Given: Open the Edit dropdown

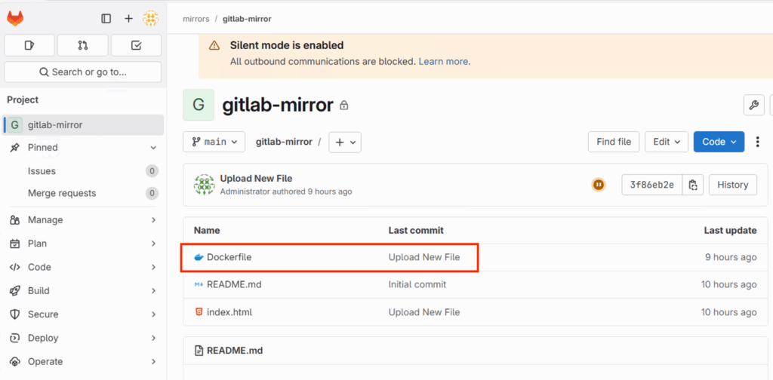Looking at the screenshot, I should tap(667, 142).
